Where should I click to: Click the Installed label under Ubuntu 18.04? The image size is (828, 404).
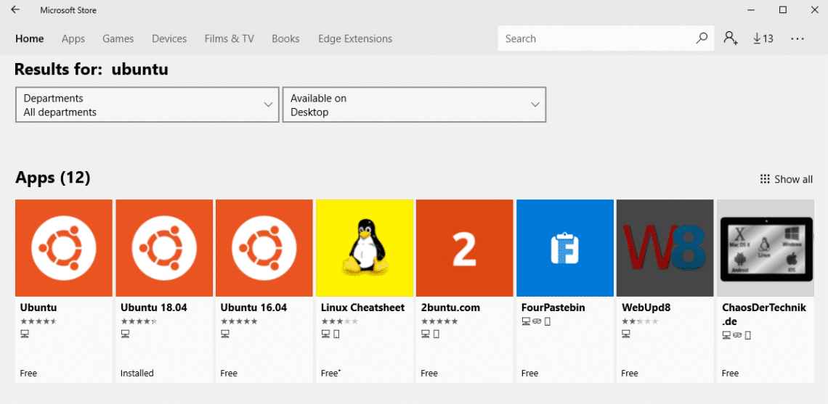click(x=137, y=373)
